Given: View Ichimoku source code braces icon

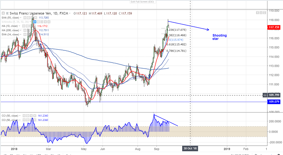Looking at the screenshot, I should [42, 22].
